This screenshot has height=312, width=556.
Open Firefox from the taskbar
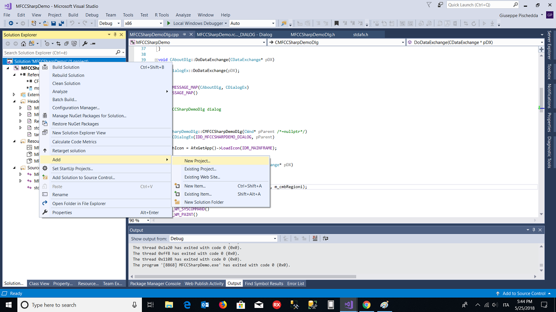click(223, 305)
